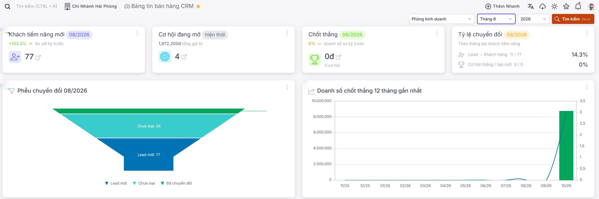
Task: Click the search magnifier icon in top bar
Action: (7, 6)
